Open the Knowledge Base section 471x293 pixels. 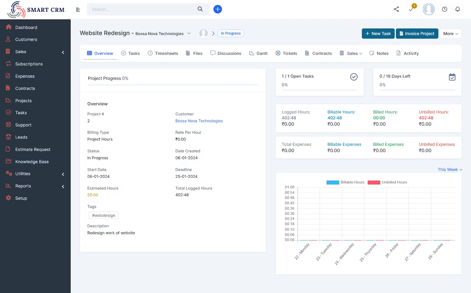click(31, 161)
